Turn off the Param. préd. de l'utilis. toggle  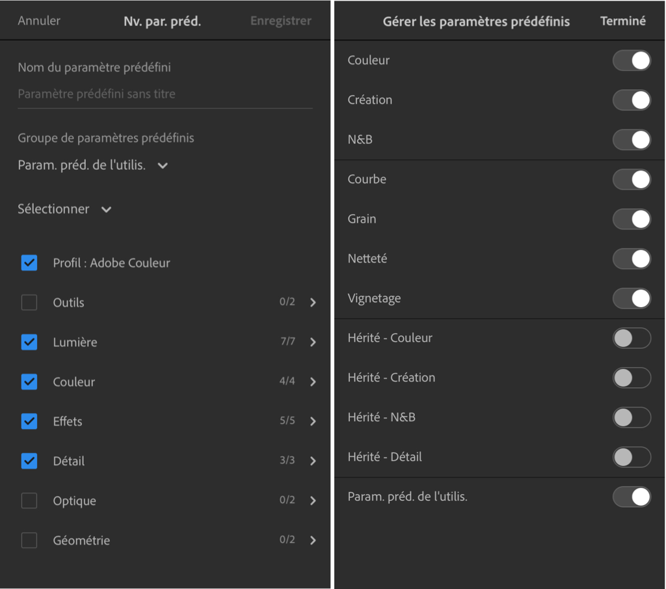click(x=632, y=497)
